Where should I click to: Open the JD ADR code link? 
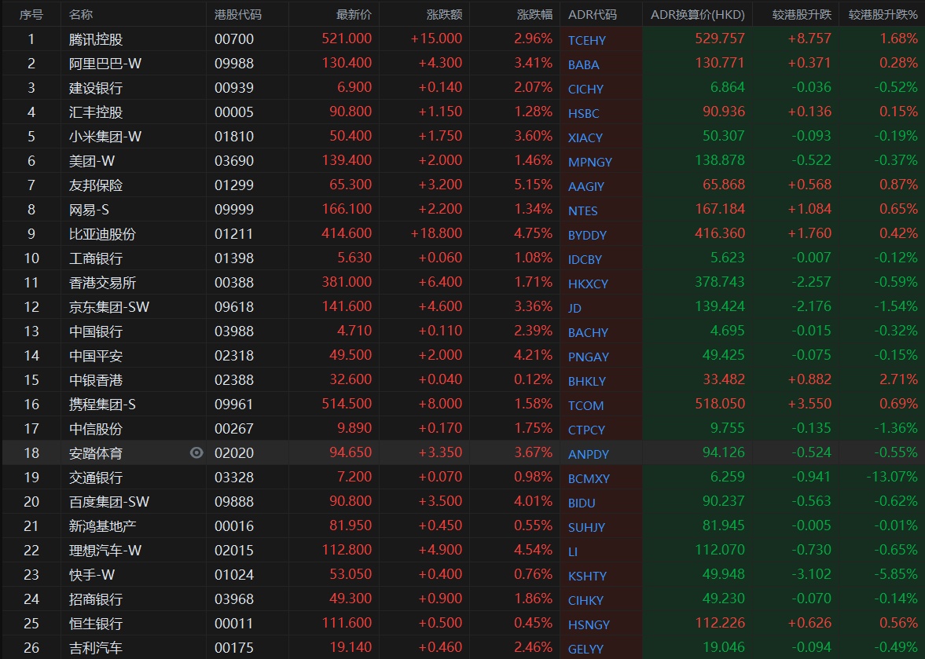pos(574,308)
